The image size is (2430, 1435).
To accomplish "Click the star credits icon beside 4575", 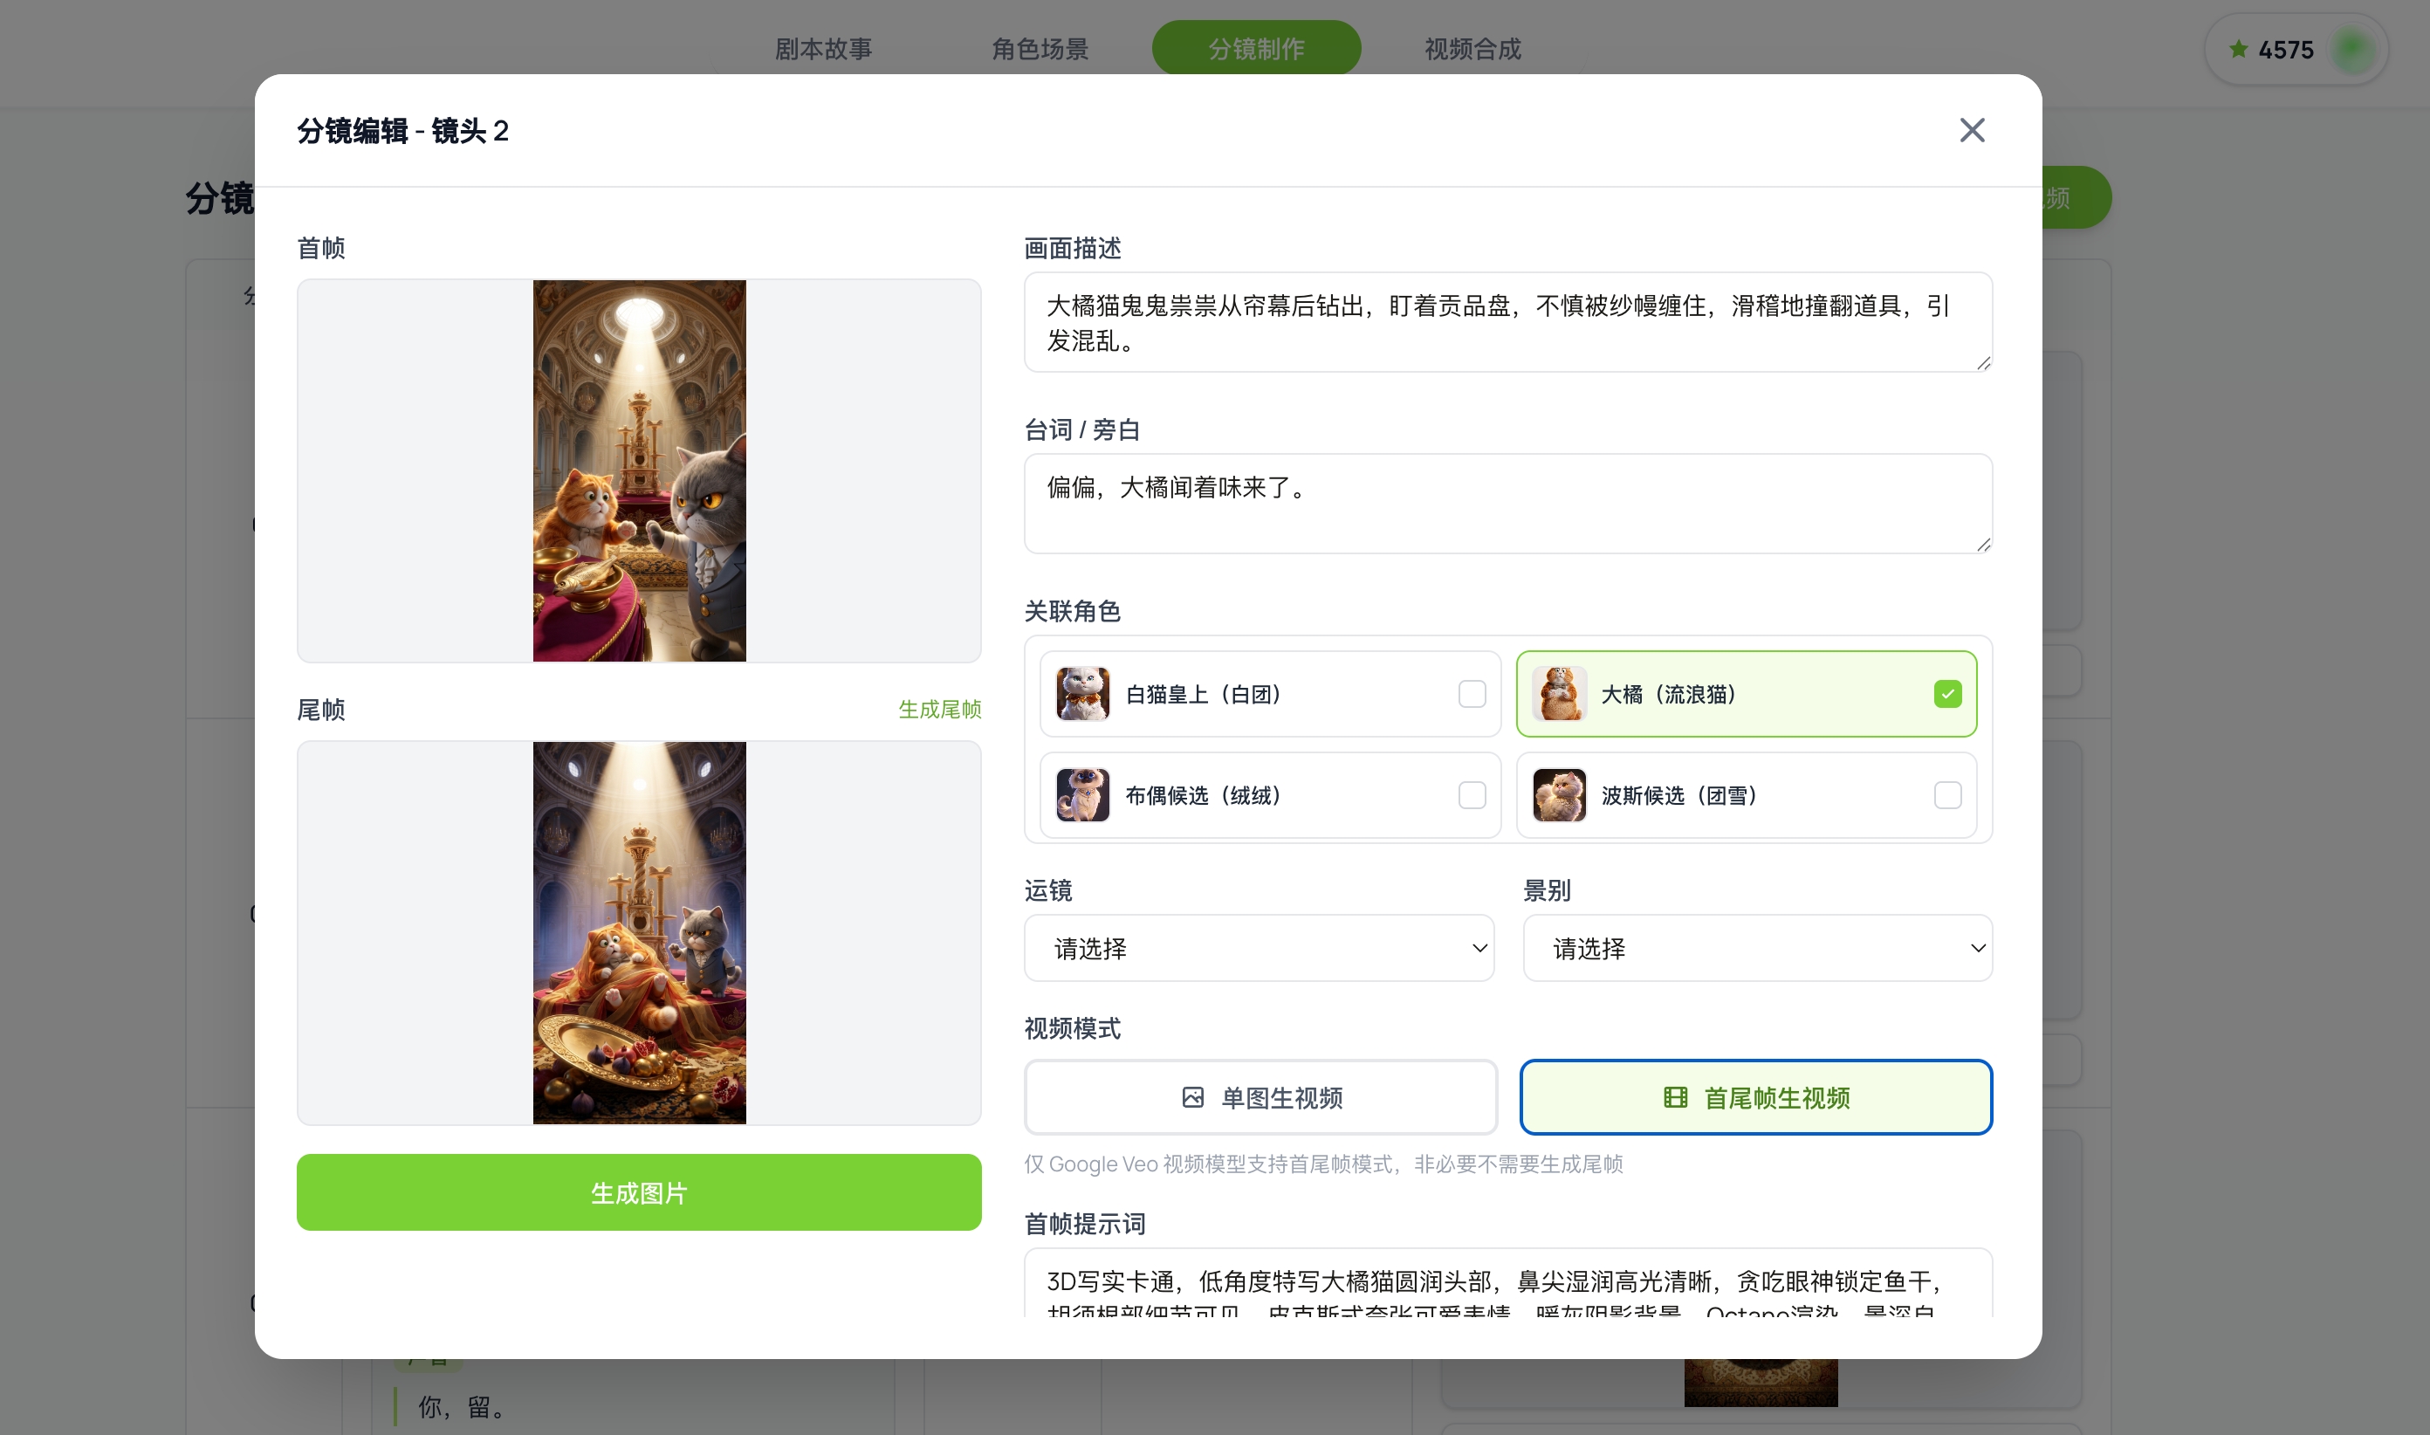I will tap(2238, 48).
